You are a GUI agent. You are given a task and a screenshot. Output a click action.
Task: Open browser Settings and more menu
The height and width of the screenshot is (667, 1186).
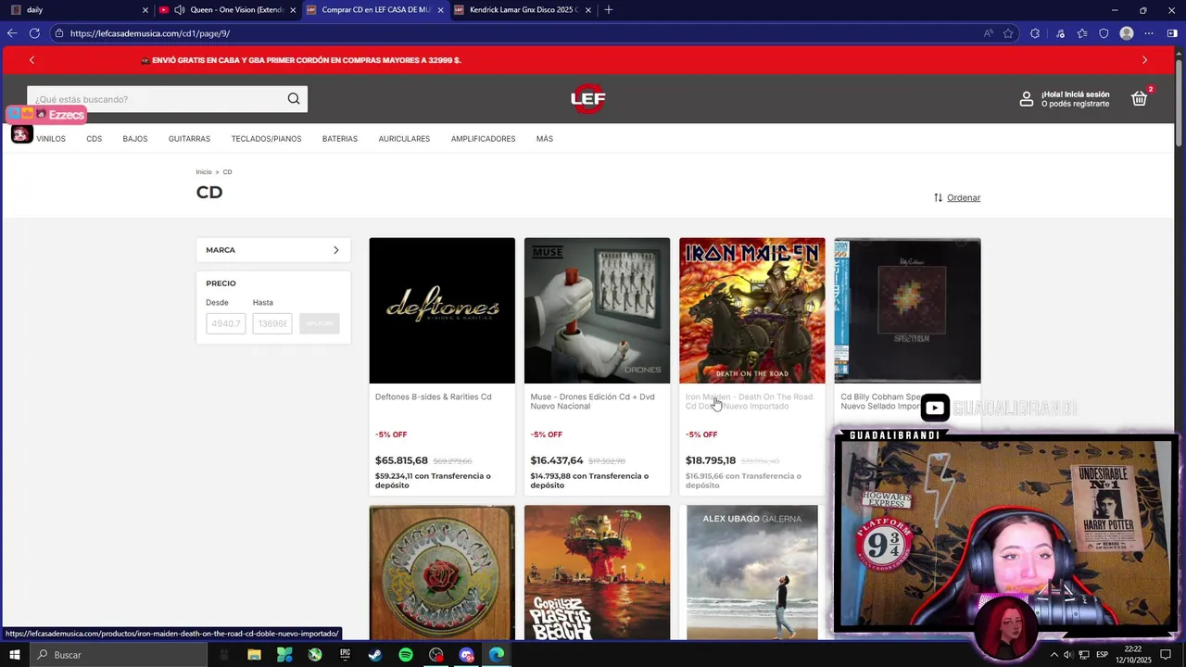point(1149,33)
